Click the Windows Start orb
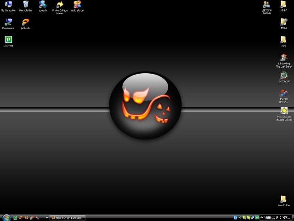Viewport: 294px width, 221px height. point(6,217)
